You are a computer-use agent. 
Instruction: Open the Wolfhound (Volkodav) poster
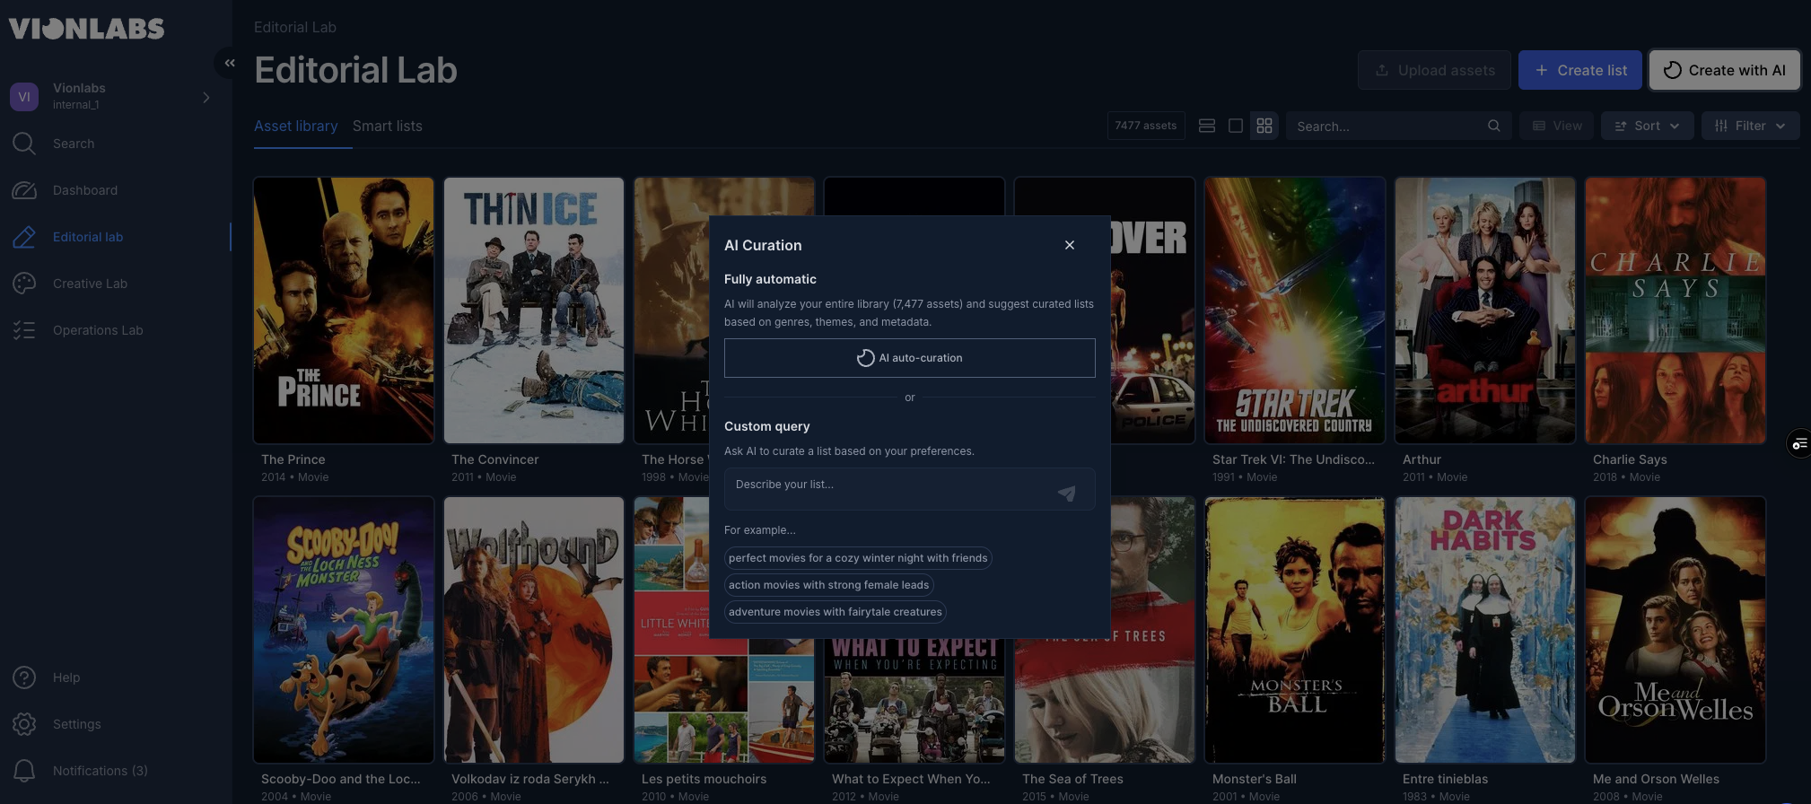click(534, 630)
